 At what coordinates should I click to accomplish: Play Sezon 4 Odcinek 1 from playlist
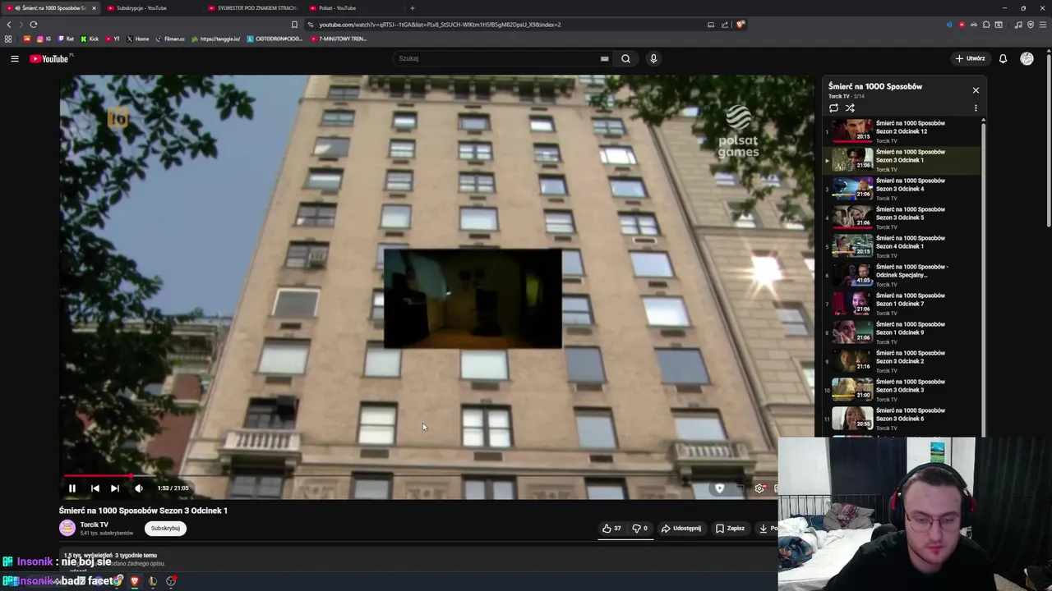pyautogui.click(x=902, y=246)
